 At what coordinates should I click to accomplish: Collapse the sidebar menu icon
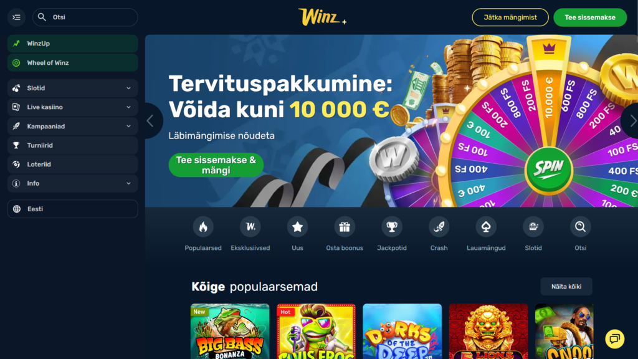coord(16,17)
